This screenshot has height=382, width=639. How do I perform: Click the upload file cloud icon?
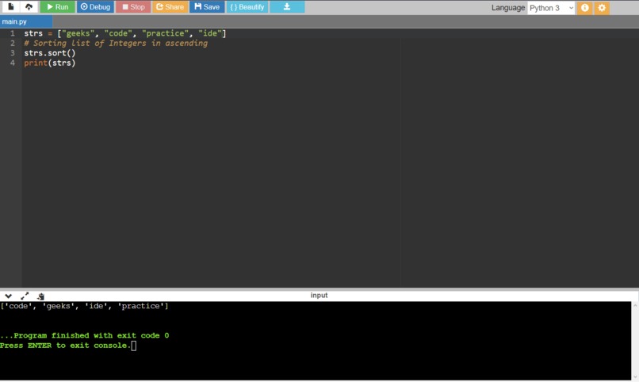pyautogui.click(x=29, y=6)
